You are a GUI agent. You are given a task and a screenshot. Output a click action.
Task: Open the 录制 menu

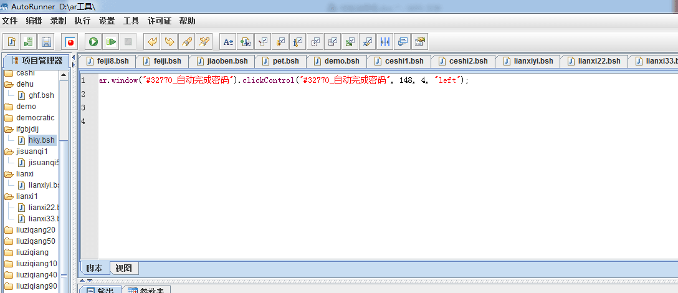pyautogui.click(x=58, y=21)
